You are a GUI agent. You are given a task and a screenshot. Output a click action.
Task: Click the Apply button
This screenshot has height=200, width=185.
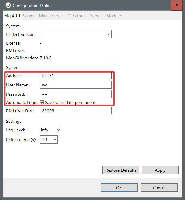point(160,170)
